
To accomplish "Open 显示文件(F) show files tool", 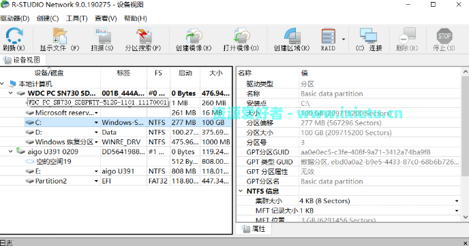I will point(60,36).
